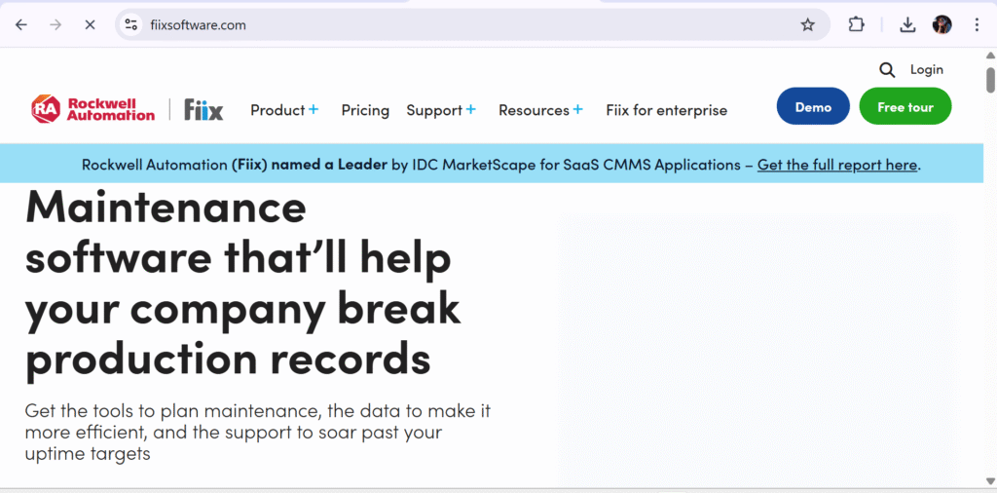The width and height of the screenshot is (997, 493).
Task: Click the browser forward arrow
Action: point(55,24)
